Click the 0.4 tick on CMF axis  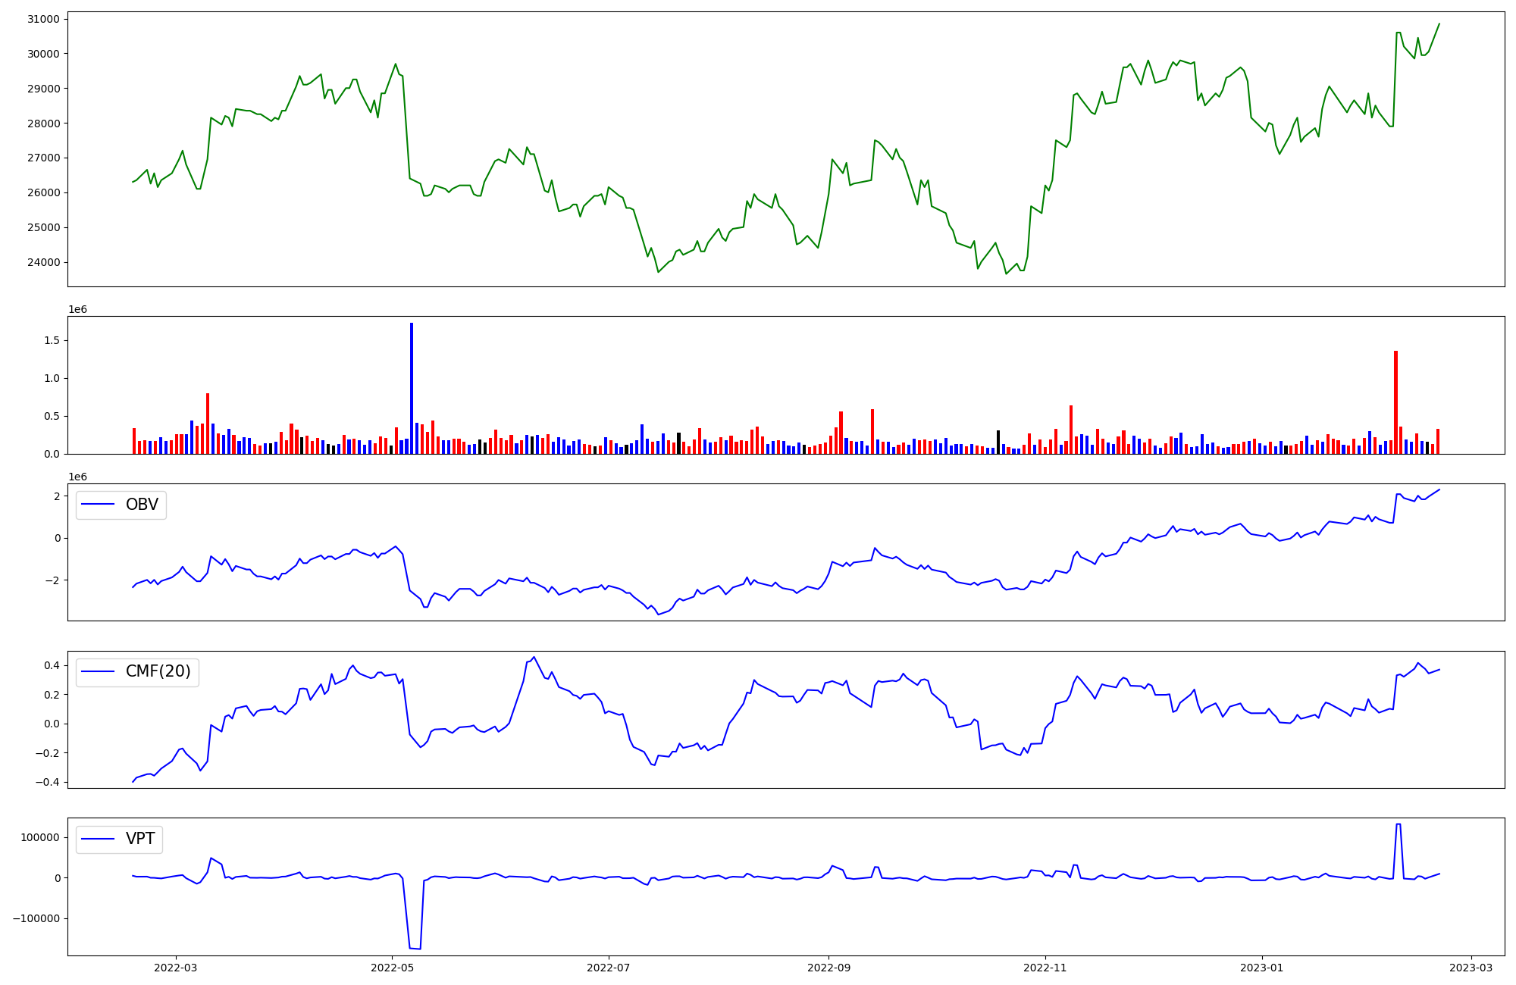(x=52, y=665)
